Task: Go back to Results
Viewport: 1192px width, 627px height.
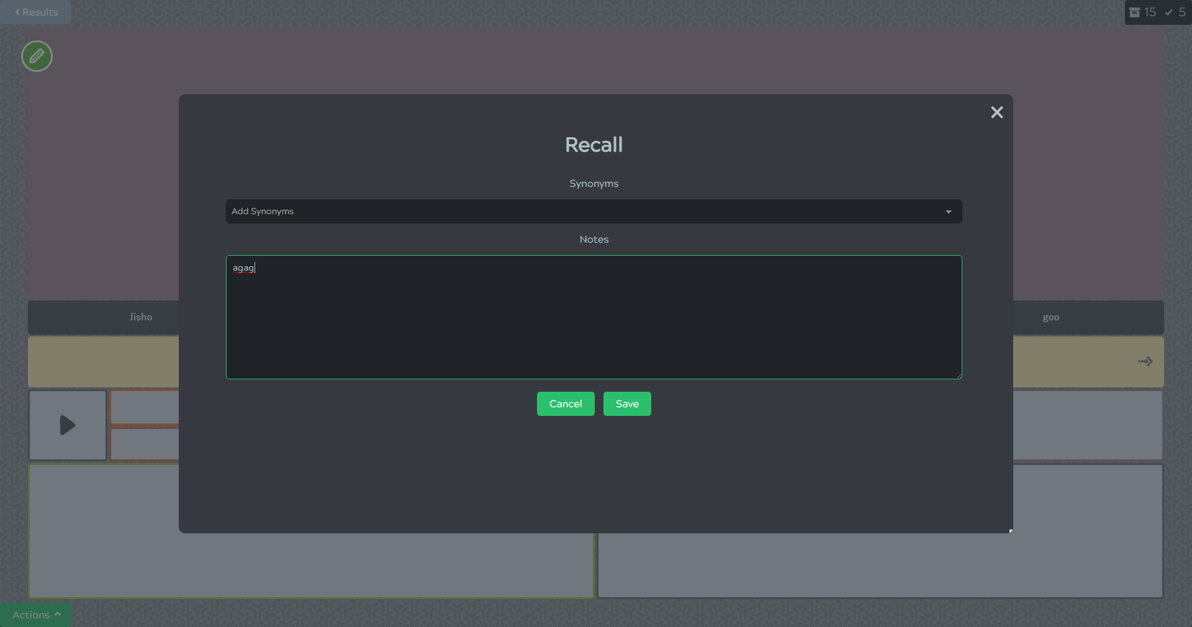Action: [36, 12]
